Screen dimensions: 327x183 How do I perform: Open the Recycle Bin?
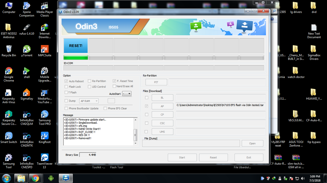tap(9, 51)
